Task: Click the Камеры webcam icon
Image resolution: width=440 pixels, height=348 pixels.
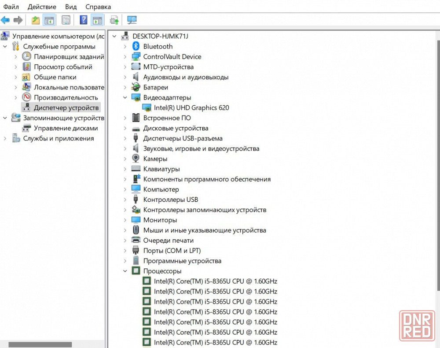Action: click(x=136, y=159)
